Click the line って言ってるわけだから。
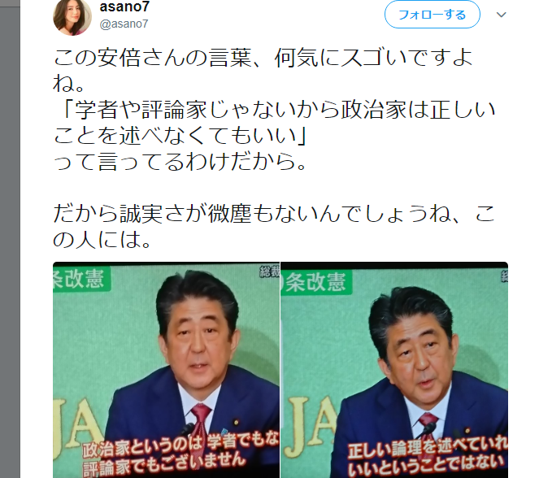The width and height of the screenshot is (539, 478). click(x=180, y=162)
